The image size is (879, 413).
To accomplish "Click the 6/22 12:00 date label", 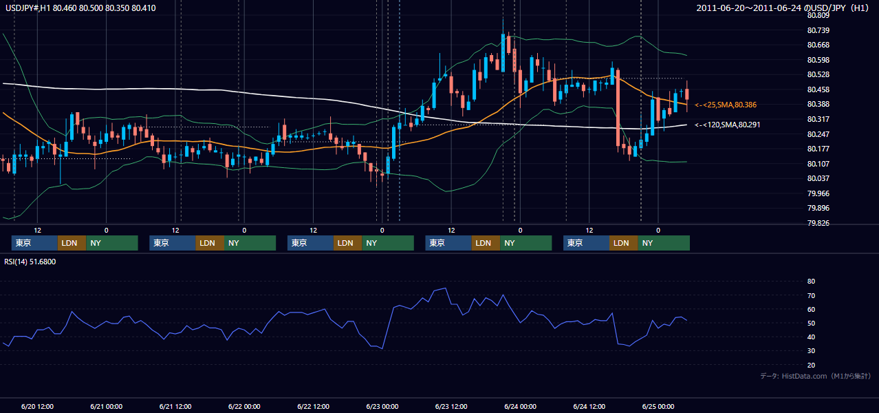I will point(314,406).
